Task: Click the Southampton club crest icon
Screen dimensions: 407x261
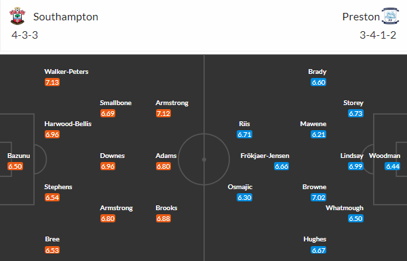Action: tap(17, 16)
